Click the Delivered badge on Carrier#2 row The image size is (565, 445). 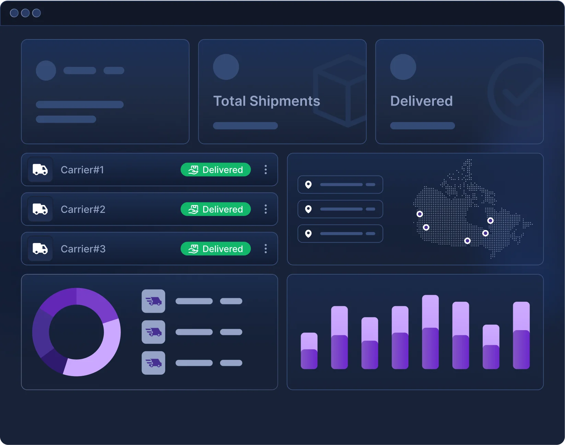coord(216,209)
